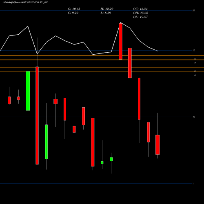Image resolution: width=204 pixels, height=204 pixels.
Task: Click the 20 price axis label
Action: click(194, 10)
